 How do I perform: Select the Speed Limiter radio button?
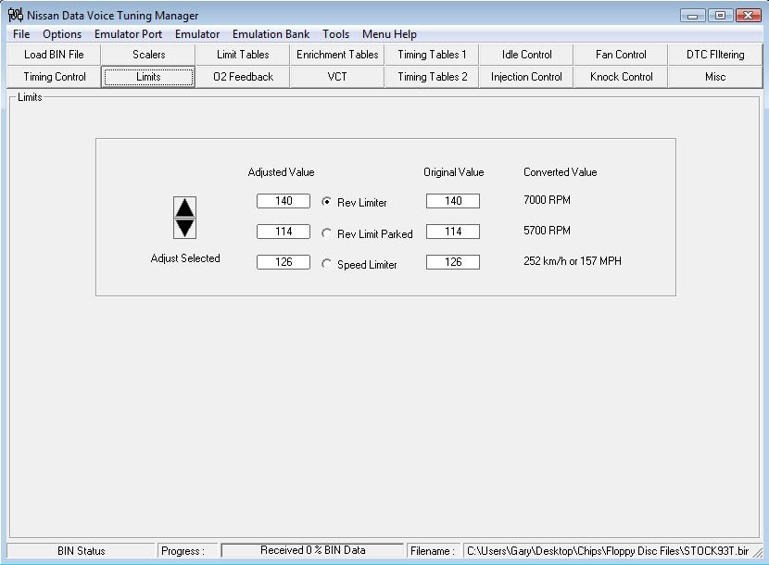[326, 264]
